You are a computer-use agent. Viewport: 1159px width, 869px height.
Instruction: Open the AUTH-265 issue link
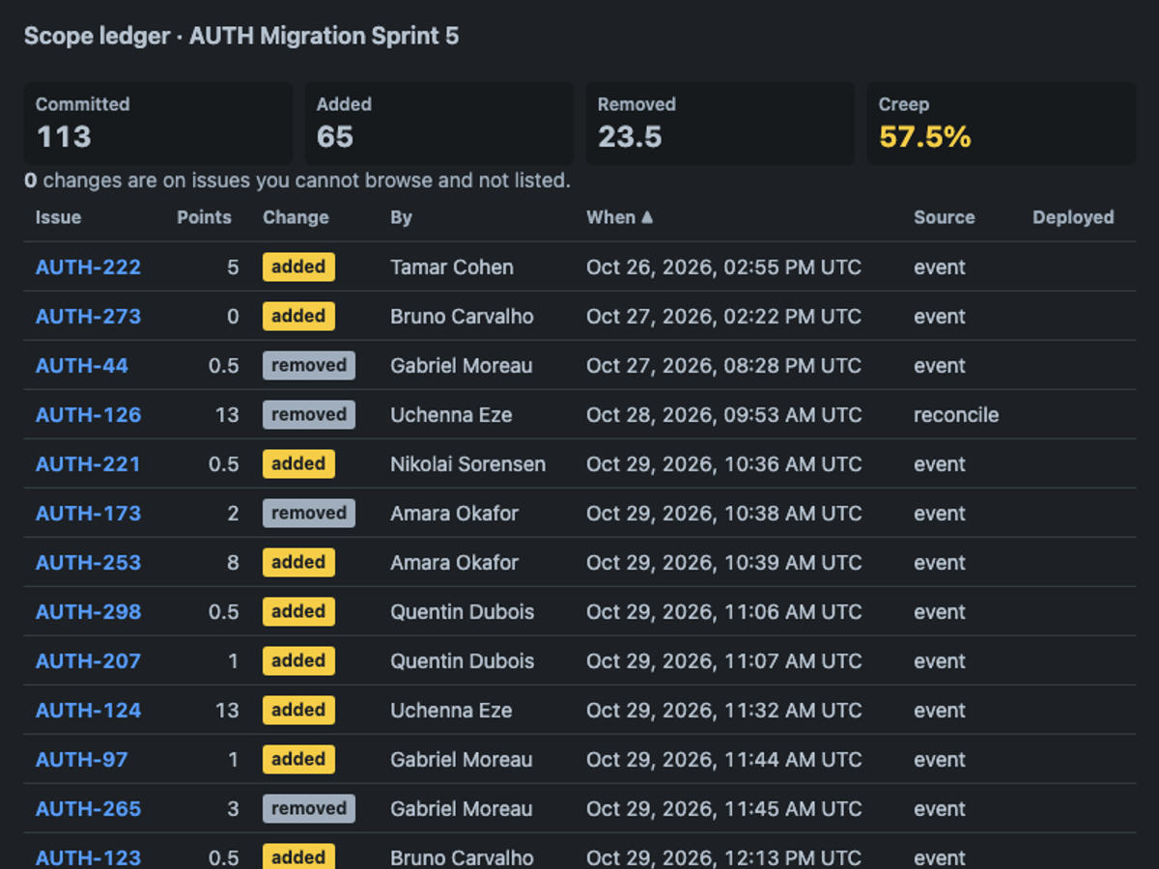[x=88, y=809]
